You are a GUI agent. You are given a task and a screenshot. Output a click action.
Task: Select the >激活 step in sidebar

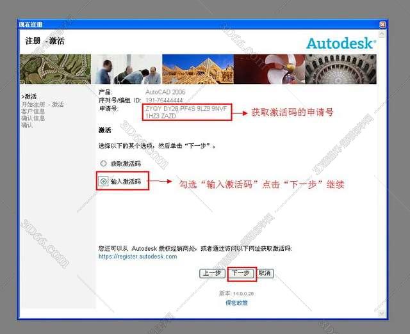[x=29, y=97]
